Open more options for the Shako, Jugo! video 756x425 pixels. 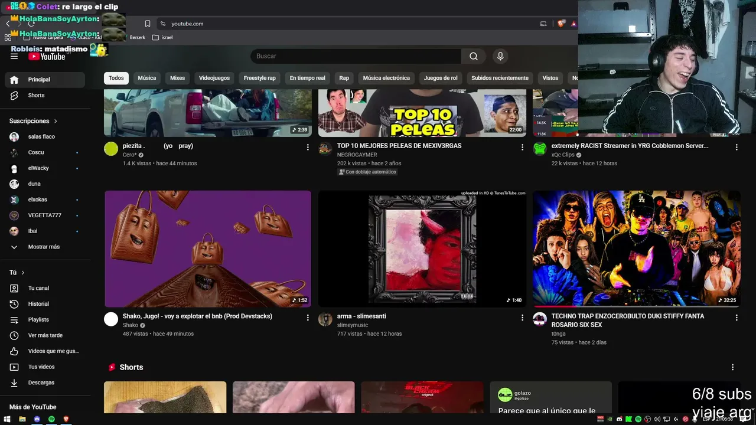coord(308,318)
